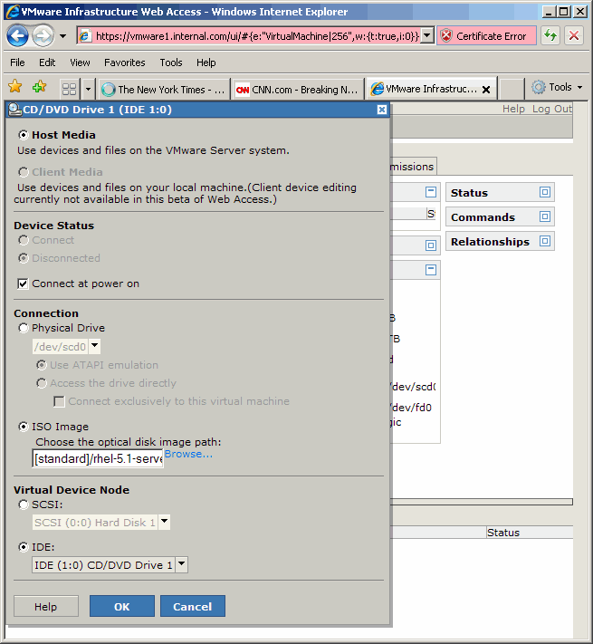Open the Quick Tabs grid icon

(x=69, y=89)
